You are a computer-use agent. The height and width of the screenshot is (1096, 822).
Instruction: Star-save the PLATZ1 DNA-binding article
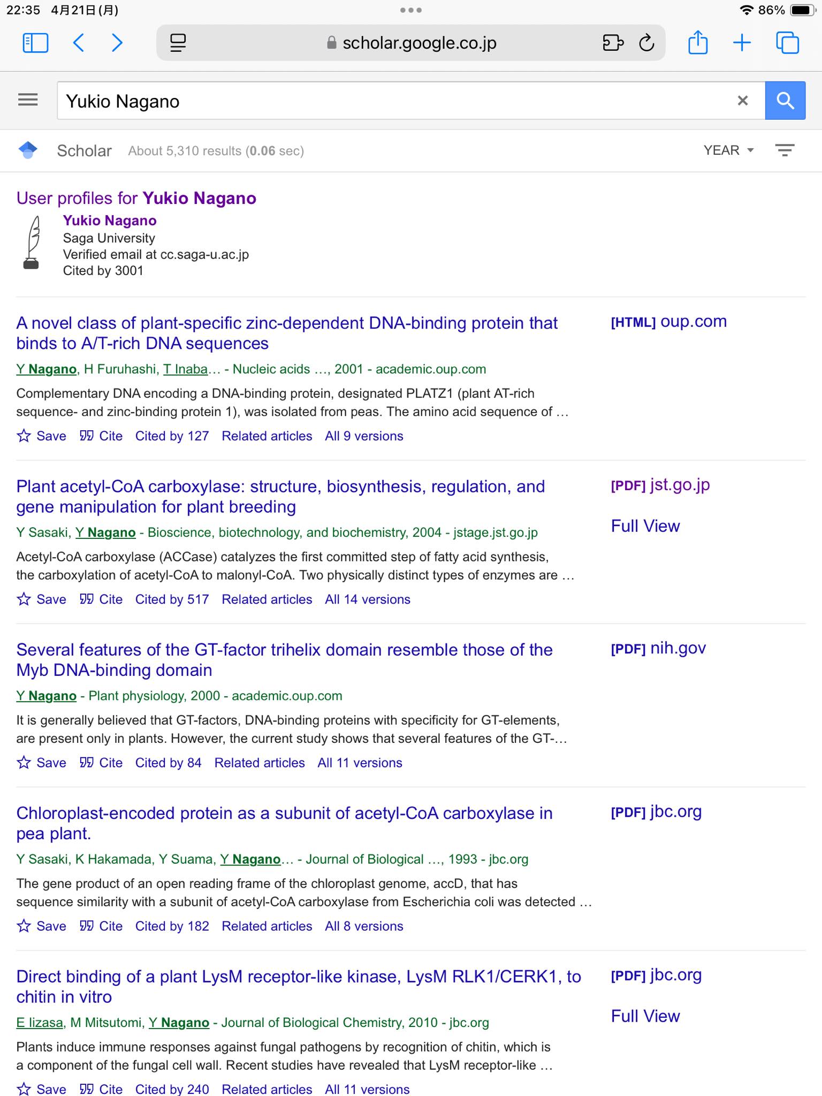click(41, 436)
